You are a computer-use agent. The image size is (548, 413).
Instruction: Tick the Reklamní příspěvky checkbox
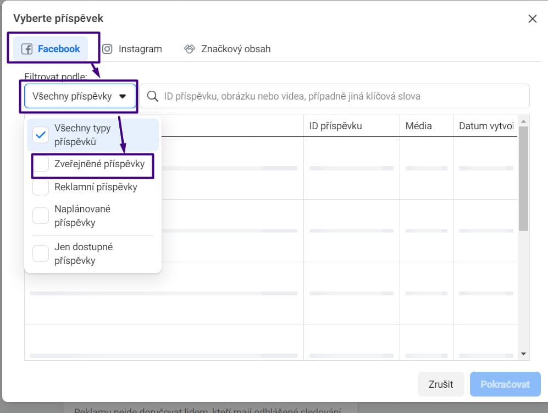(x=41, y=187)
